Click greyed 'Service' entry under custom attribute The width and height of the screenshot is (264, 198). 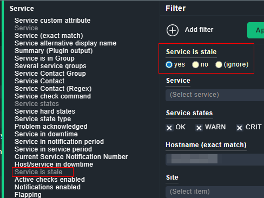pyautogui.click(x=26, y=28)
